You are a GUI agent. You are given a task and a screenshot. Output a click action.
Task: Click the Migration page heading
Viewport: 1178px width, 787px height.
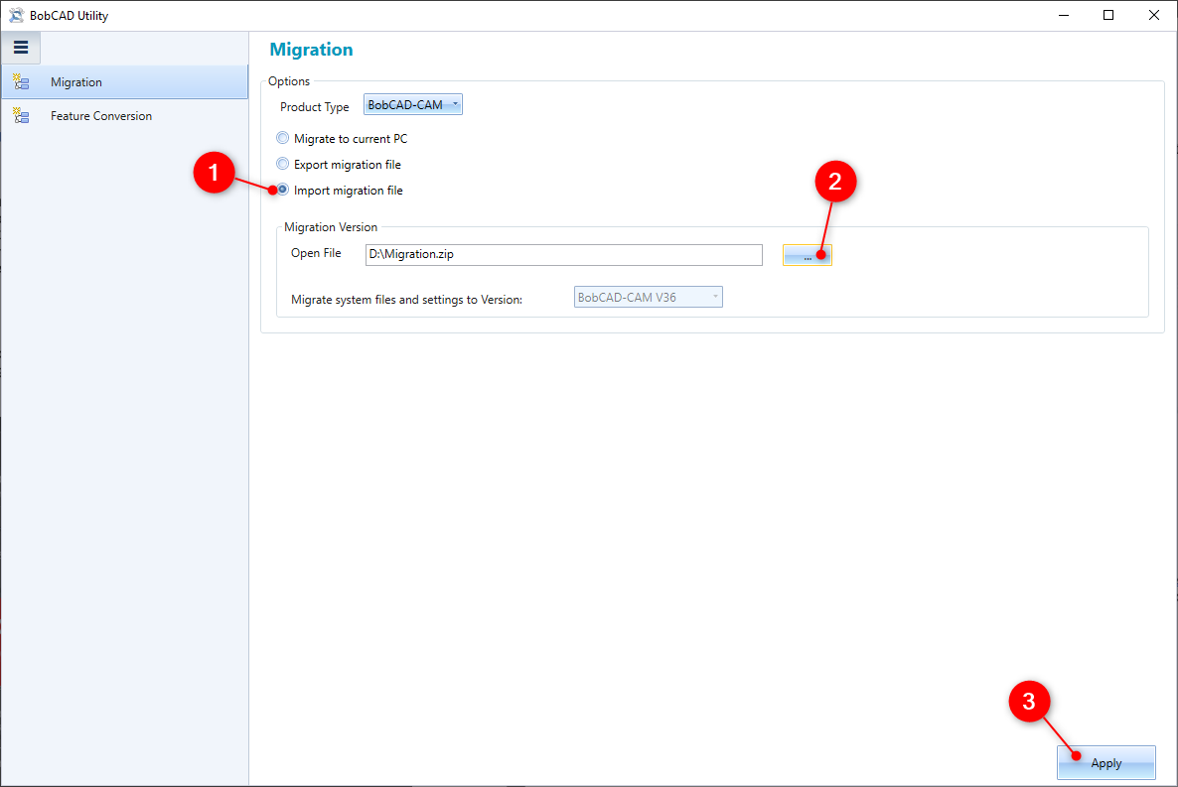pyautogui.click(x=311, y=50)
